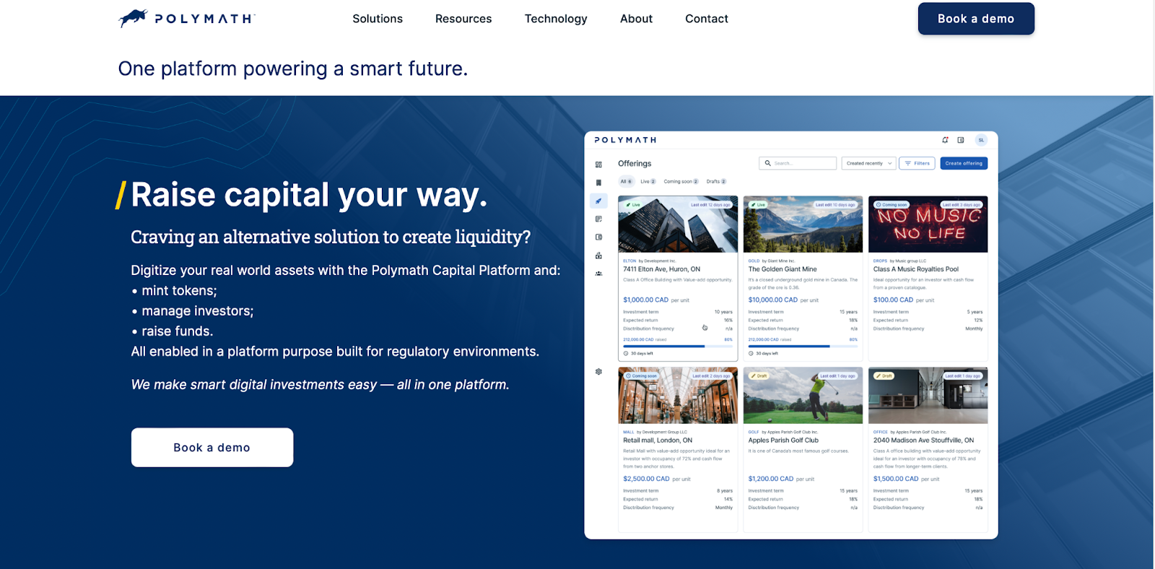
Task: Select the building icon in sidebar
Action: pos(598,183)
